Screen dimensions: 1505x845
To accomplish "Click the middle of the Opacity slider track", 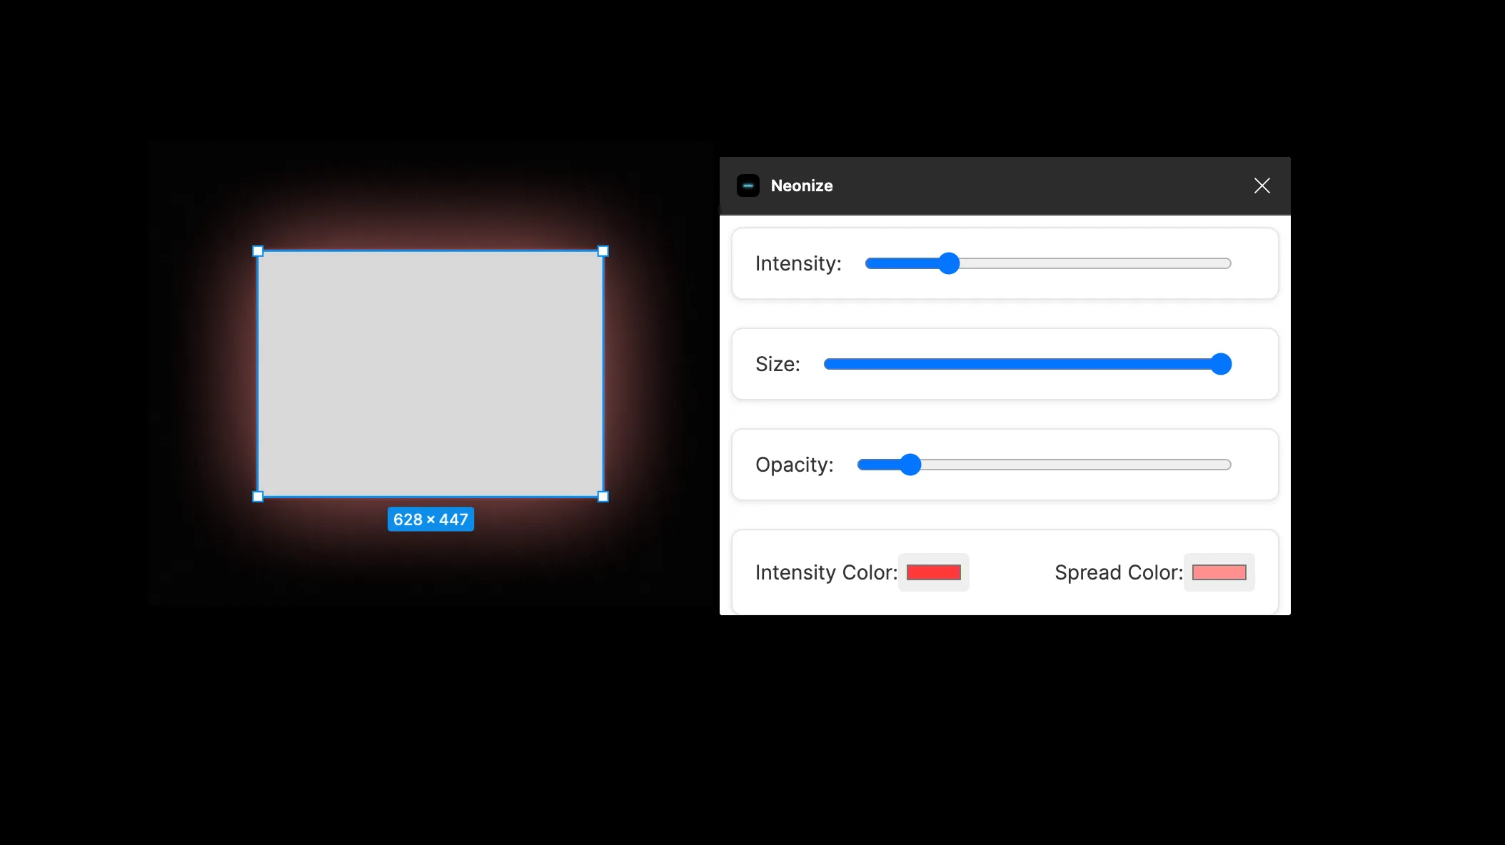I will click(x=1044, y=465).
